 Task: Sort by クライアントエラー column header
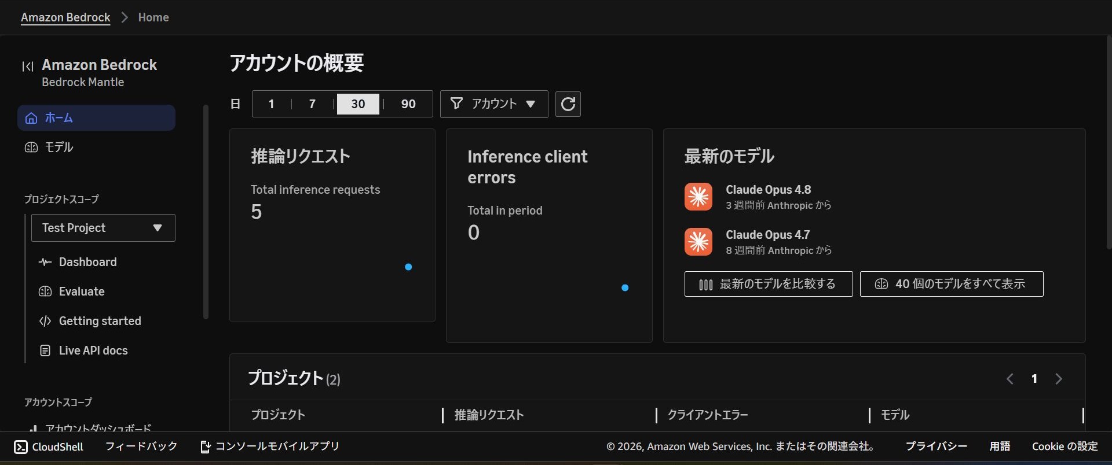pos(708,415)
